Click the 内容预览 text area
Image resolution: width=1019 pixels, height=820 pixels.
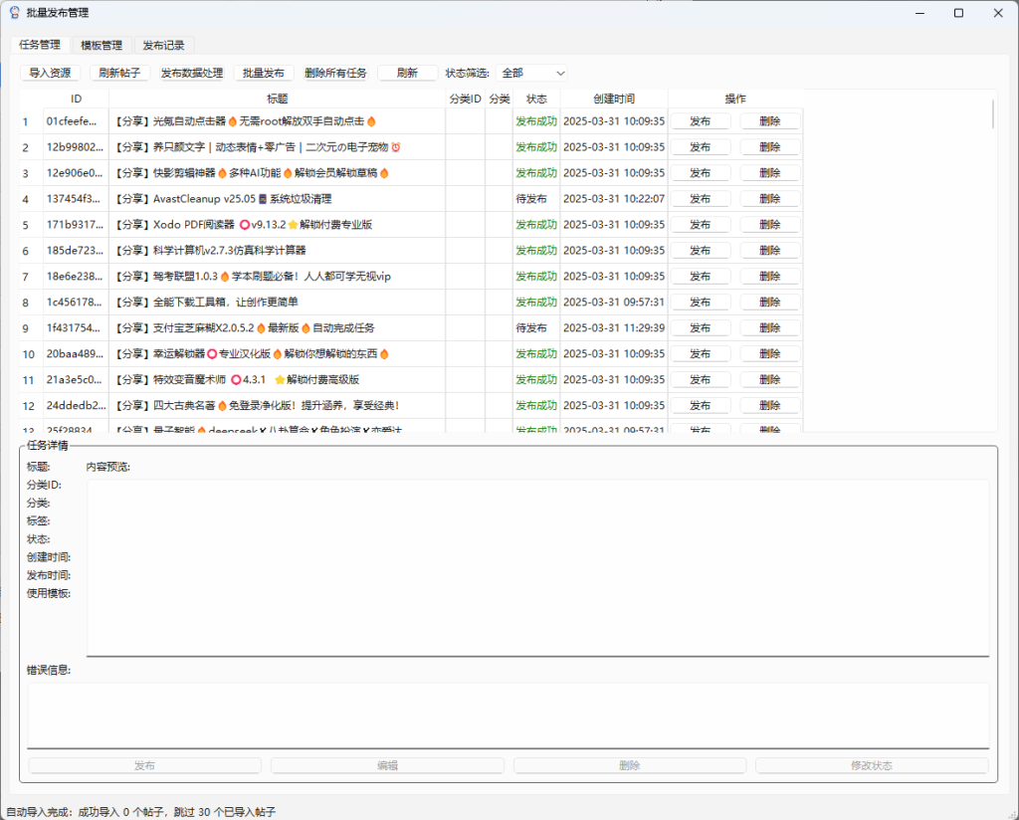[537, 567]
